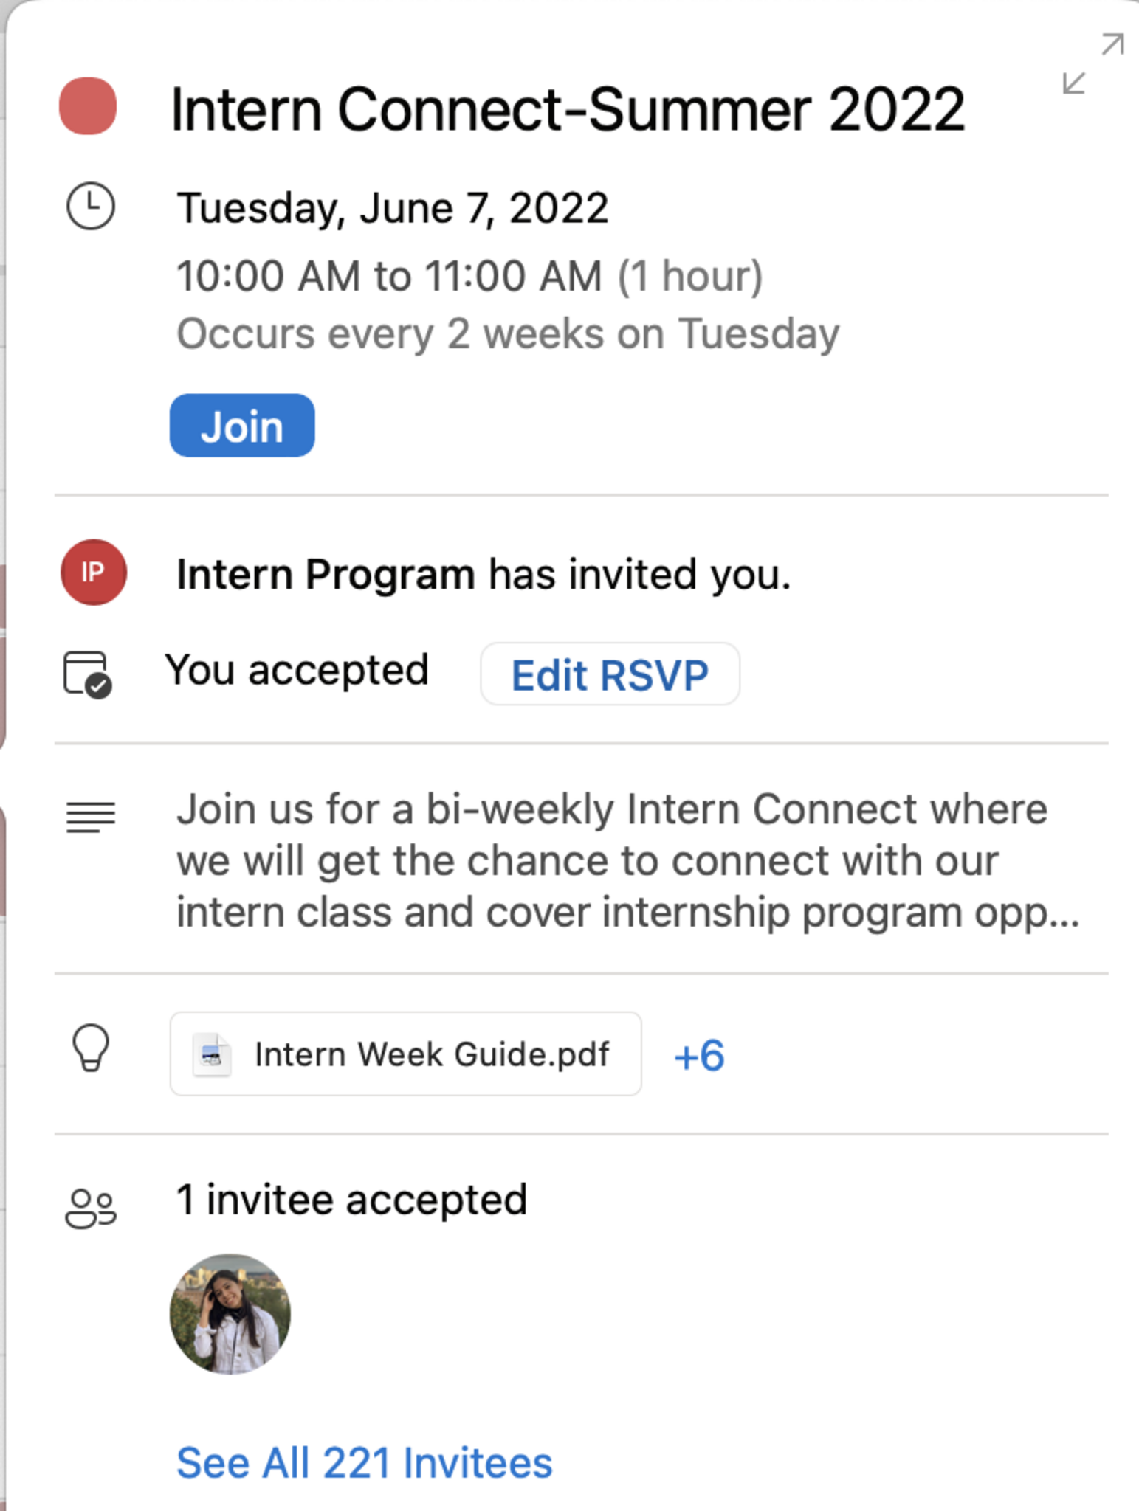Image resolution: width=1139 pixels, height=1511 pixels.
Task: Click the description lines icon
Action: point(91,817)
